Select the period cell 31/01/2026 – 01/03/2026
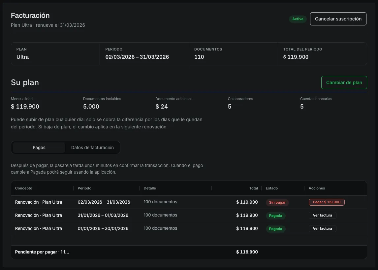Screen dimensions: 378x270 click(103, 215)
